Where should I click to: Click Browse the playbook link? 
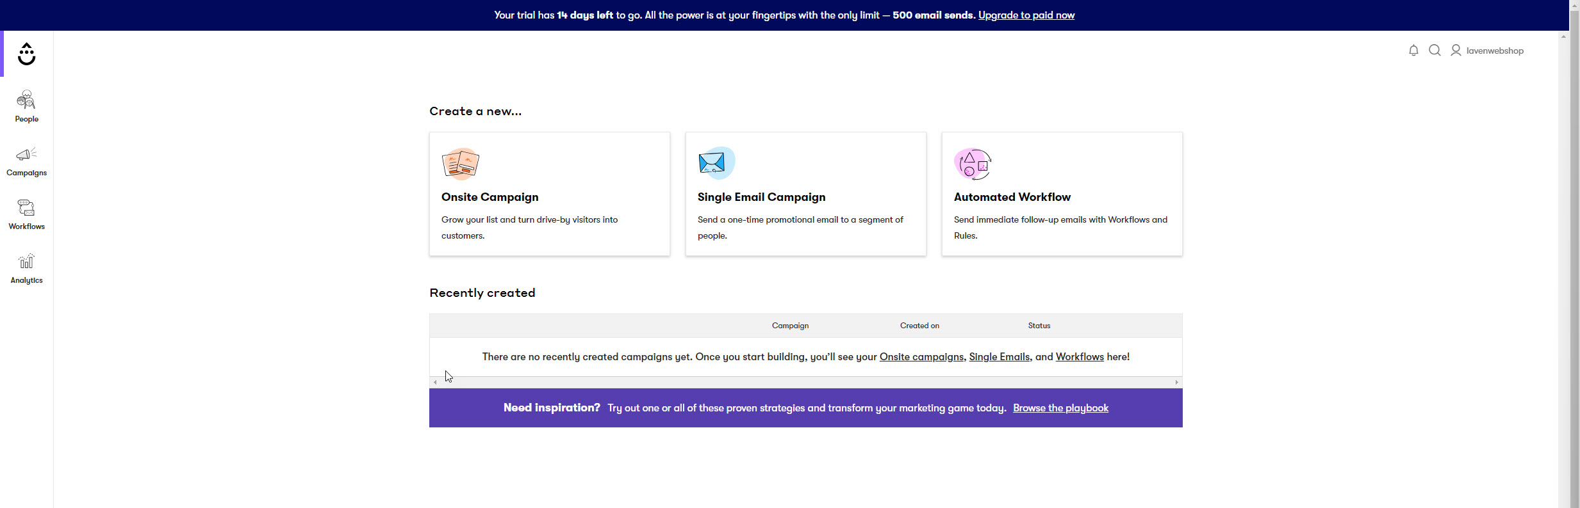(1060, 408)
